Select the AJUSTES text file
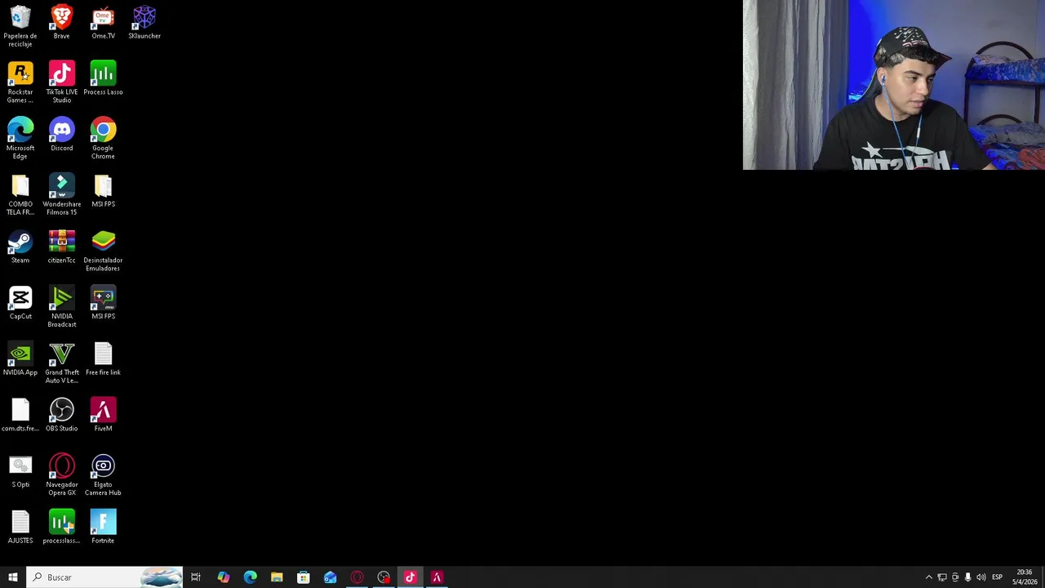 pyautogui.click(x=20, y=528)
